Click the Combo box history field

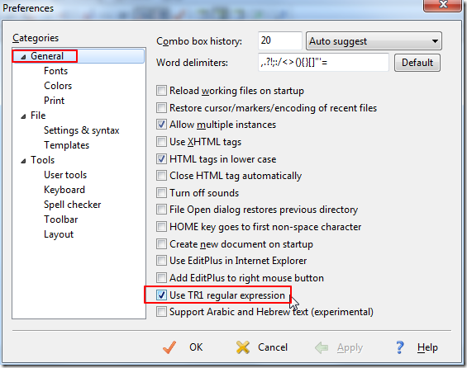[x=280, y=40]
